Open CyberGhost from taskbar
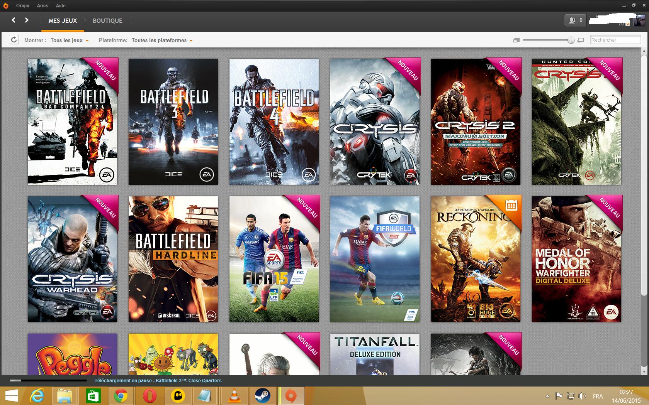 (178, 396)
